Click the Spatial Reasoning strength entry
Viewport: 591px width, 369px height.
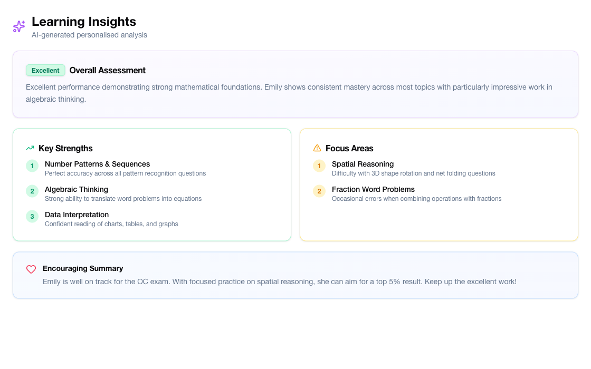tap(363, 164)
